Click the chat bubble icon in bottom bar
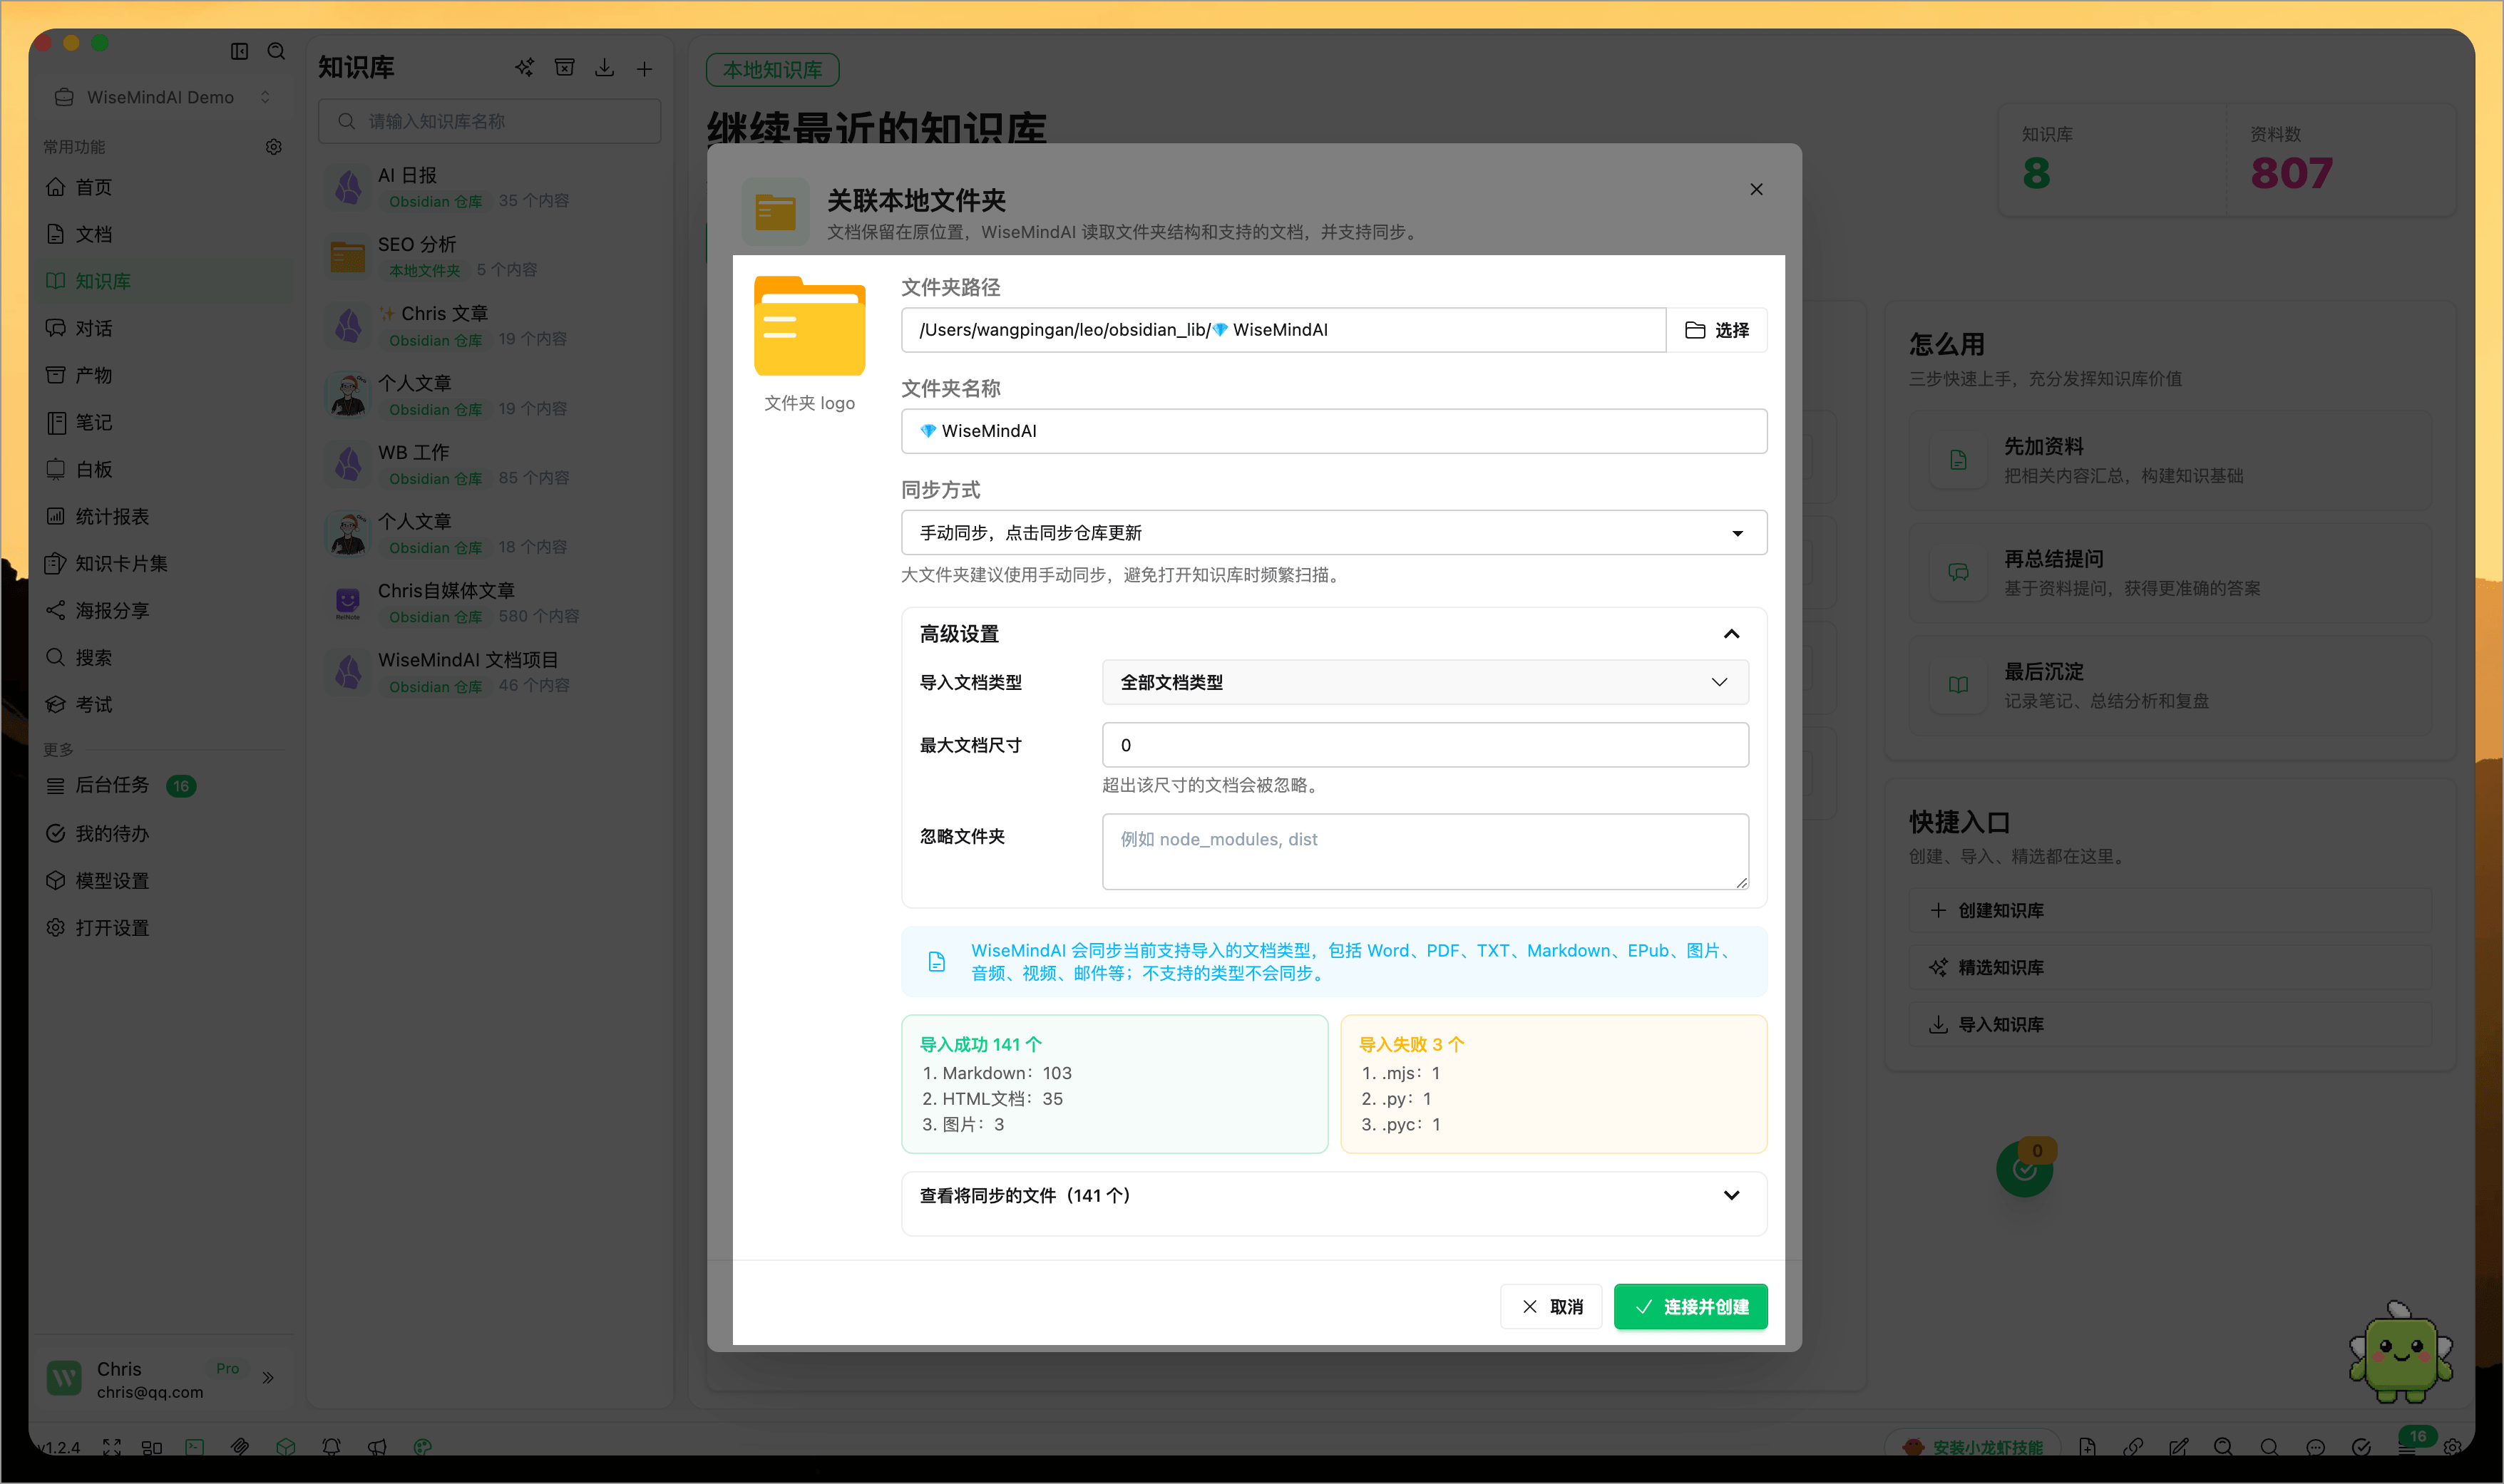This screenshot has width=2504, height=1484. 2315,1447
